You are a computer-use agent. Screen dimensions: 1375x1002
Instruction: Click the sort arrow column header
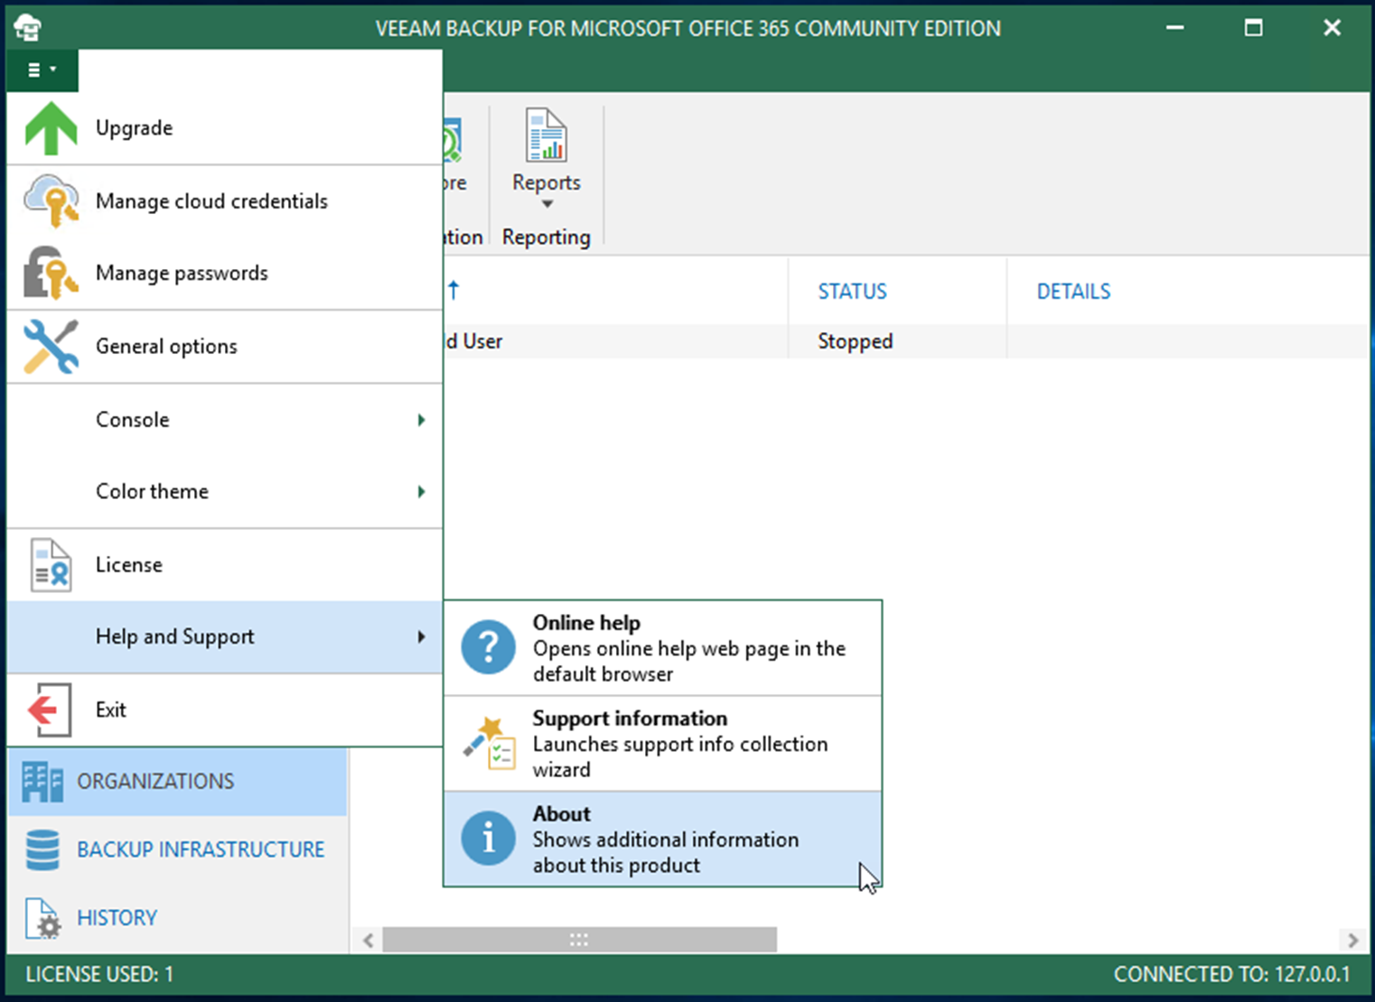[454, 290]
